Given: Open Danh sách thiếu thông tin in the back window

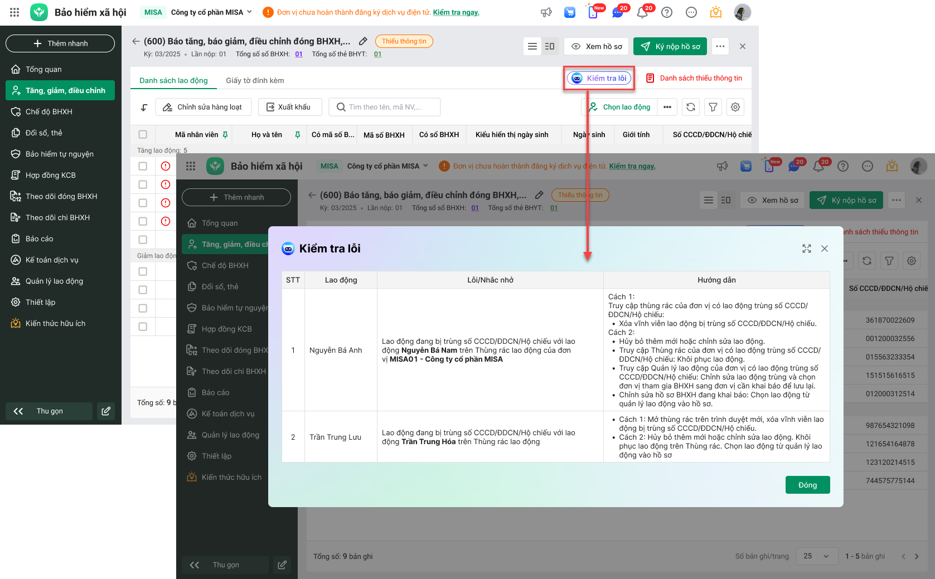Looking at the screenshot, I should pos(694,78).
